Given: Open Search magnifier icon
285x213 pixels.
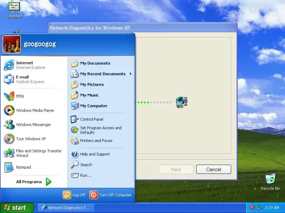Looking at the screenshot, I should pyautogui.click(x=74, y=165).
